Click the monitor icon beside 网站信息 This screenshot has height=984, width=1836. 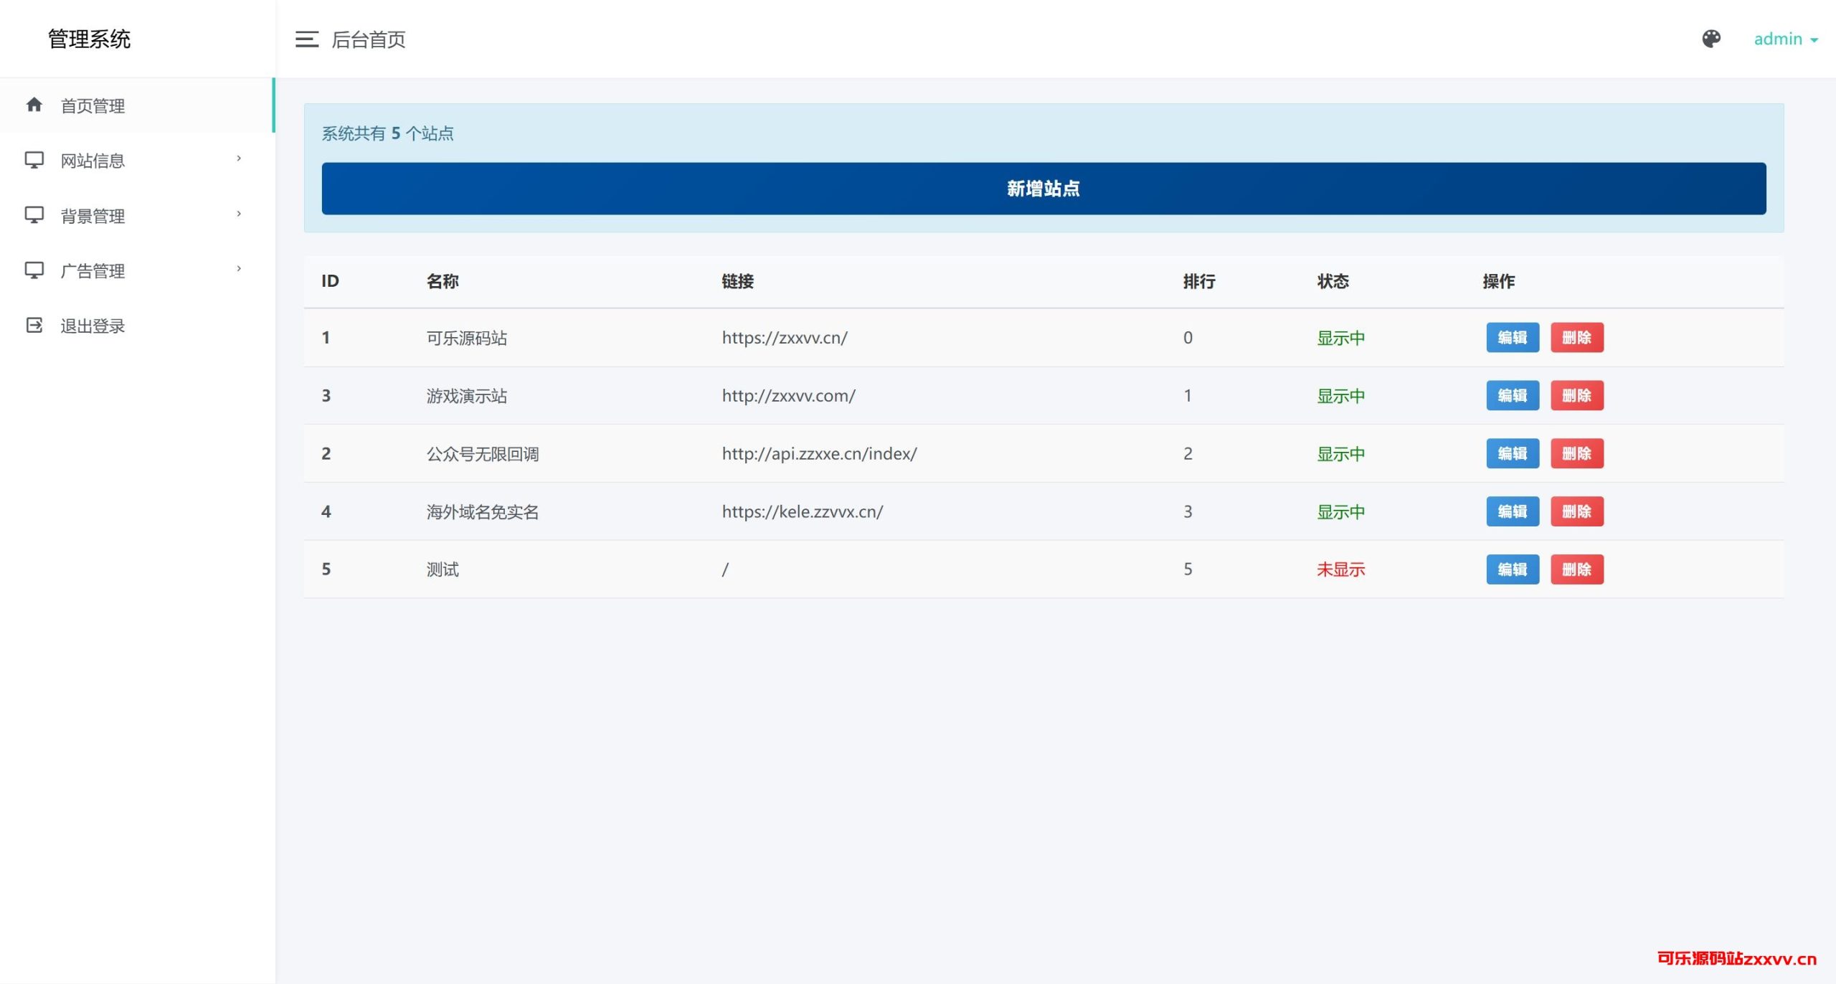(x=34, y=160)
